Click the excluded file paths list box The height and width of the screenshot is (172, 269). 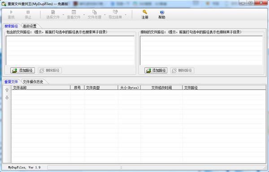point(201,50)
